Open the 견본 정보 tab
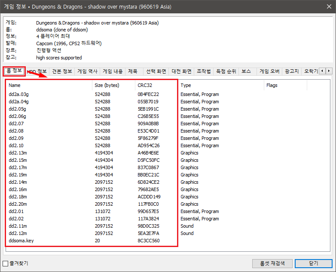 click(x=62, y=71)
